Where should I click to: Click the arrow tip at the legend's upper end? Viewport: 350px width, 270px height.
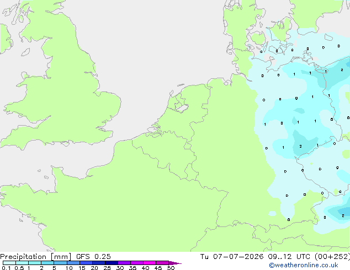[175, 263]
